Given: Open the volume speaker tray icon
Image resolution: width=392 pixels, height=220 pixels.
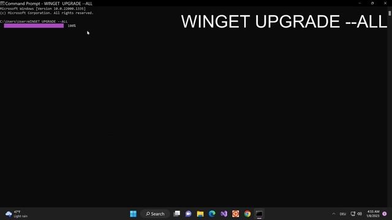Looking at the screenshot, I should click(x=360, y=214).
